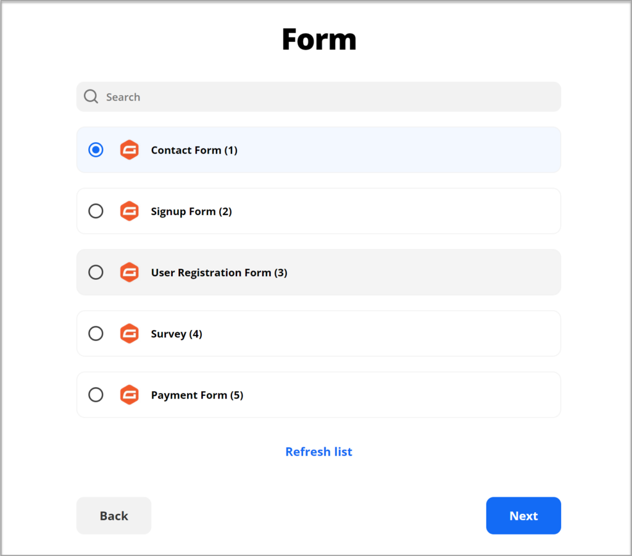Click the Contact Form (1) label text
The height and width of the screenshot is (556, 632).
194,150
